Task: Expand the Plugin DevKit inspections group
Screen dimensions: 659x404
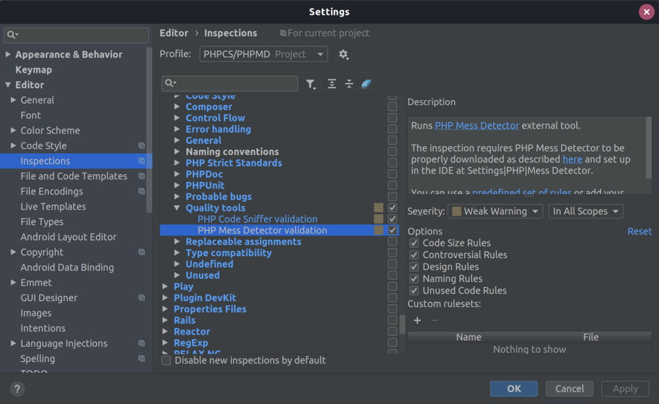Action: pyautogui.click(x=165, y=298)
